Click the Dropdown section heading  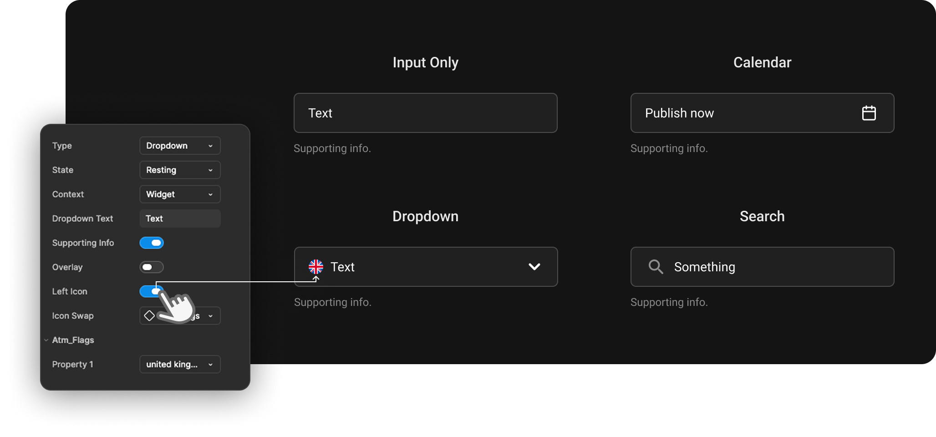point(425,216)
